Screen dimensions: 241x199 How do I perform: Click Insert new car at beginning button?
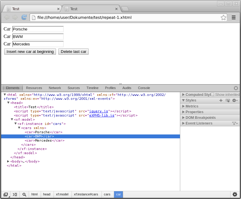[30, 52]
